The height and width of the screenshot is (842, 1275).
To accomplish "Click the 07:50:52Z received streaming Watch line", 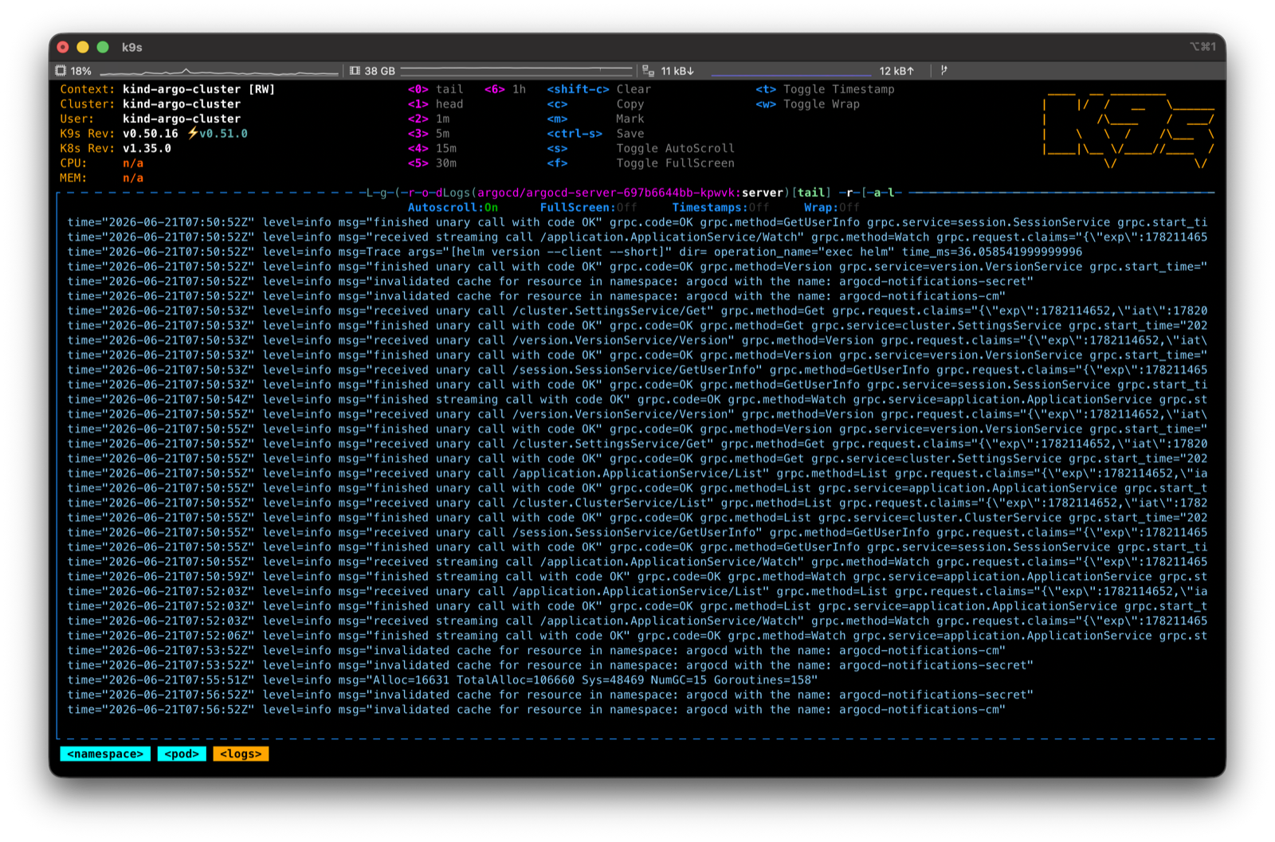I will click(x=637, y=237).
